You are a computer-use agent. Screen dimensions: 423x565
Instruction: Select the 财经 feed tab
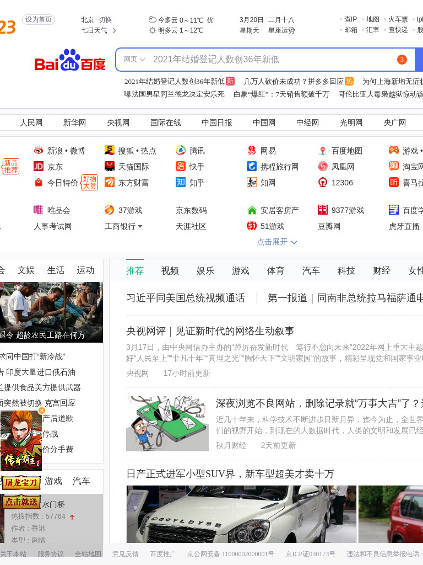pos(382,270)
